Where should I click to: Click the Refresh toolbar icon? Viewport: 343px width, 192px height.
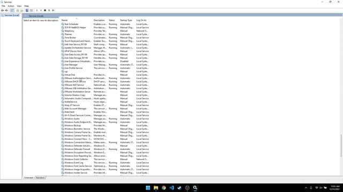click(18, 11)
